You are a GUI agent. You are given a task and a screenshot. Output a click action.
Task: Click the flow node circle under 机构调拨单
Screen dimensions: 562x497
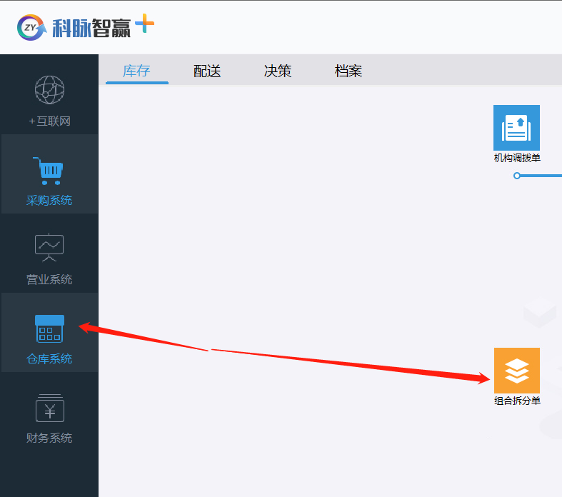pos(517,175)
